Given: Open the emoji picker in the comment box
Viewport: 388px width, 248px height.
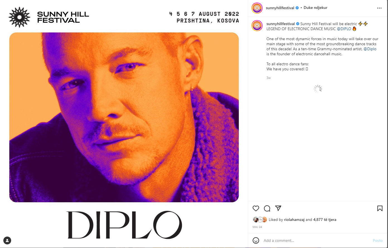Looking at the screenshot, I should coord(256,240).
